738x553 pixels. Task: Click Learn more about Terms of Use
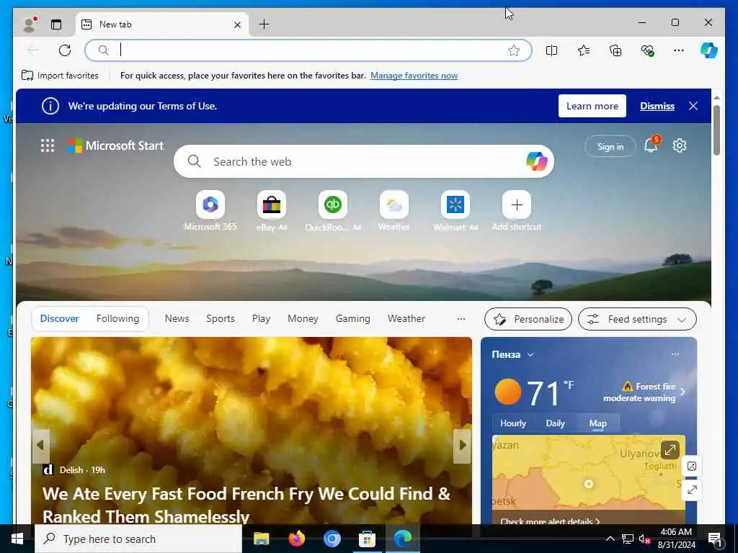[592, 106]
